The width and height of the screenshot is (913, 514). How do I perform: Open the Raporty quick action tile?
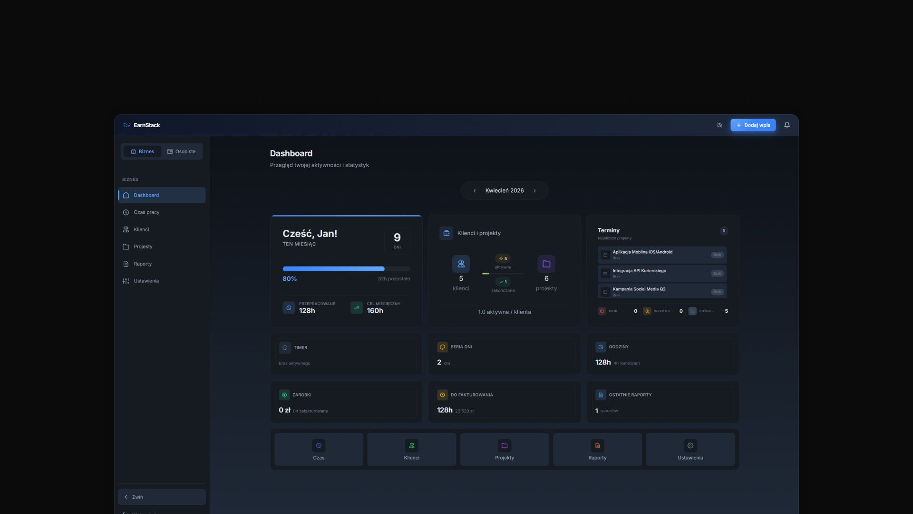point(597,449)
